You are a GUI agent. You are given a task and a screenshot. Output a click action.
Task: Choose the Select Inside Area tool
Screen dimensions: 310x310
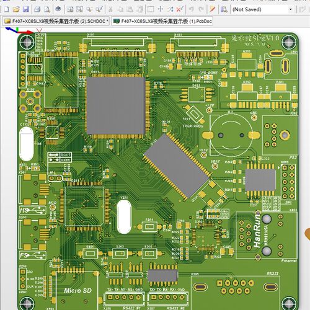point(151,9)
